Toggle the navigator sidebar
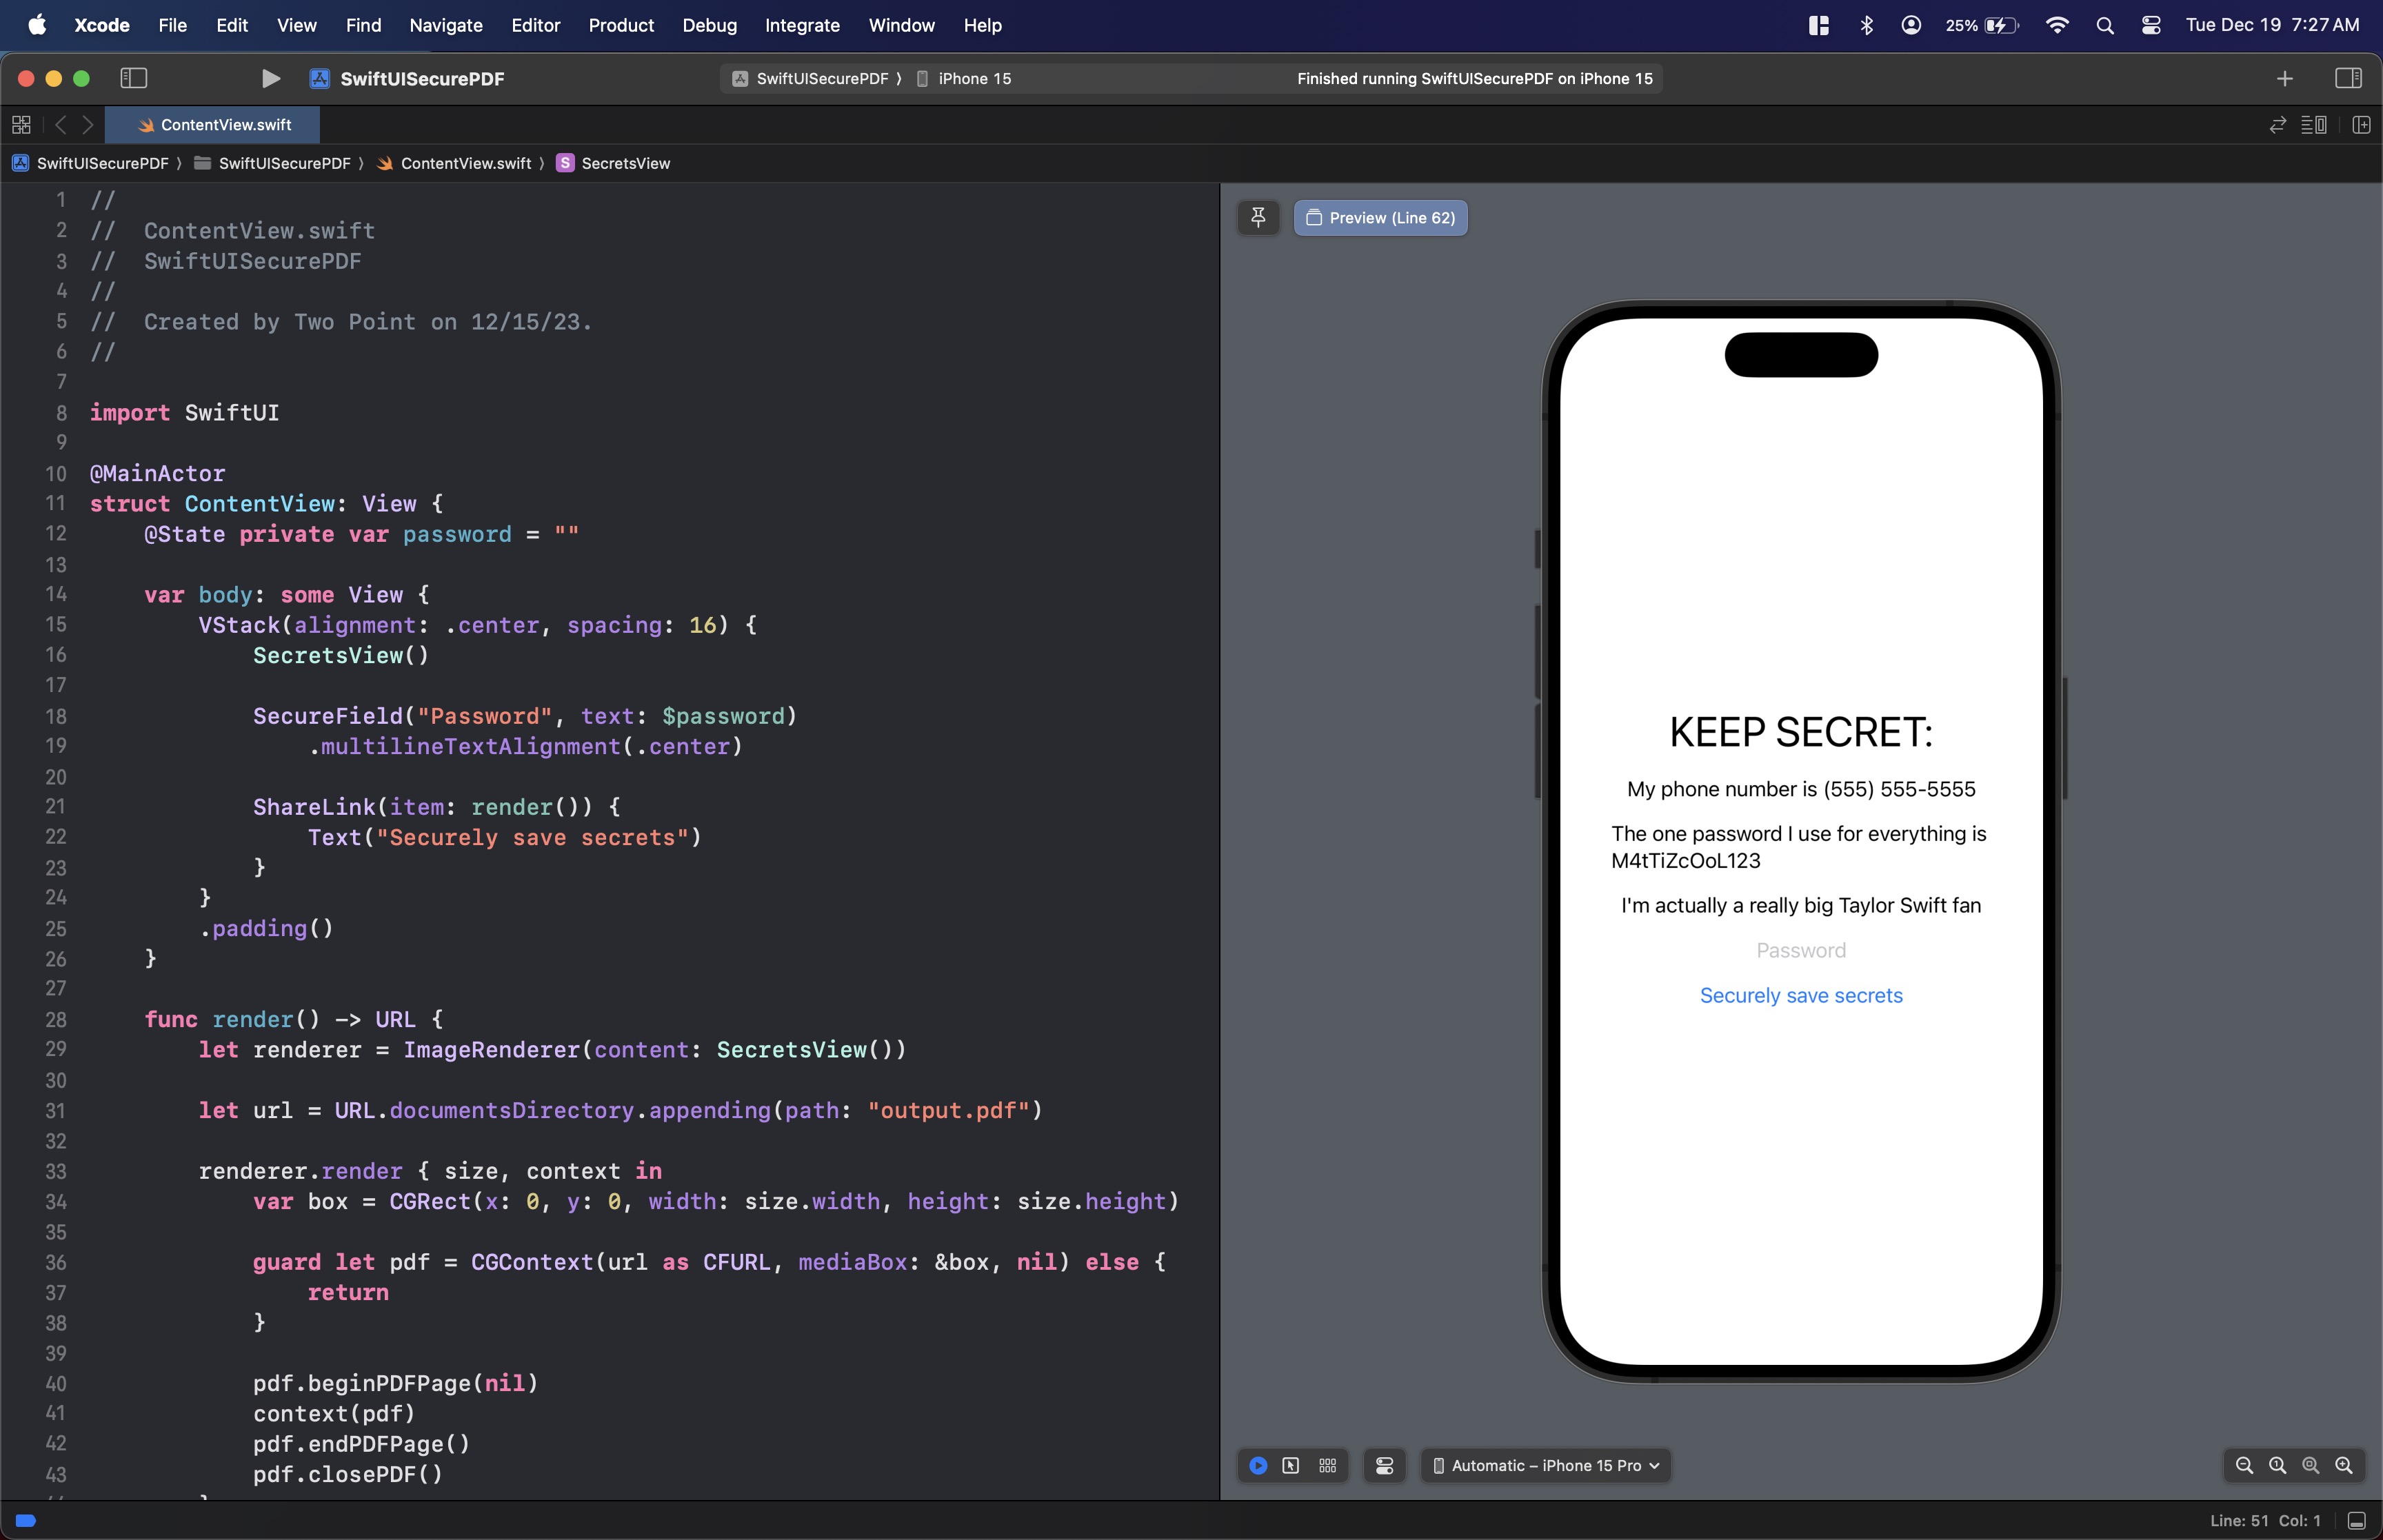The height and width of the screenshot is (1540, 2383). 133,78
